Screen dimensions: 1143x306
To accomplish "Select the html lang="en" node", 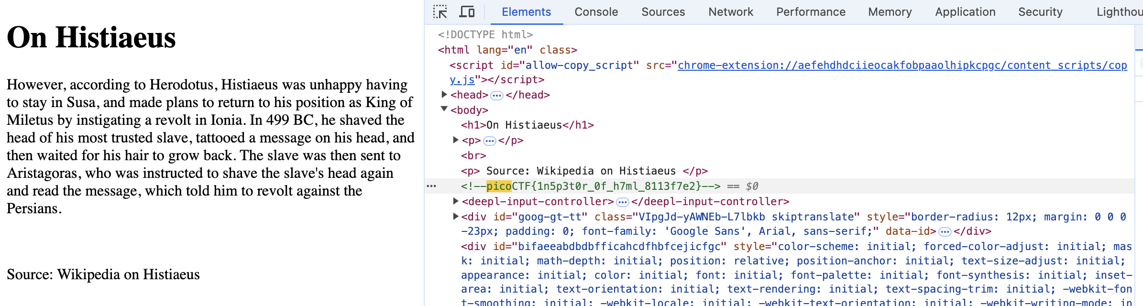I will [507, 50].
